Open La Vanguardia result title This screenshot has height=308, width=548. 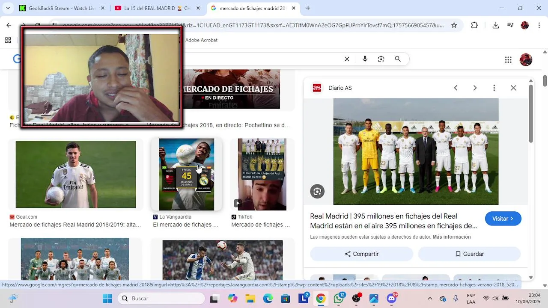point(185,225)
